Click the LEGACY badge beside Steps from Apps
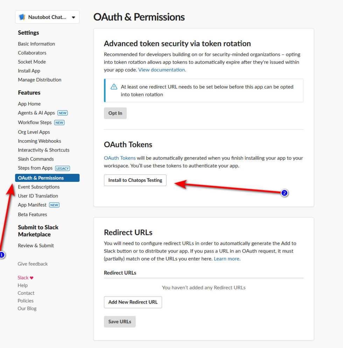 [62, 168]
